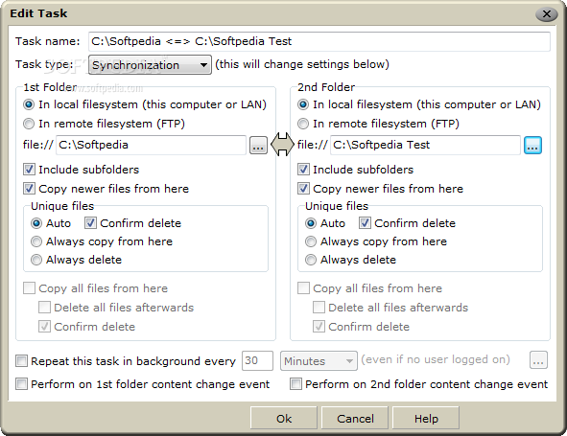Screen dimensions: 567x436
Task: Open the schedule options ellipsis button
Action: click(x=538, y=360)
